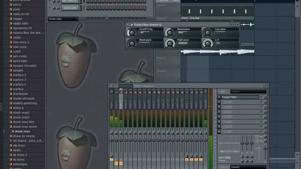Viewport: 301px width, 169px height.
Task: Click effect slot 4 mix level knob
Action: point(265,112)
